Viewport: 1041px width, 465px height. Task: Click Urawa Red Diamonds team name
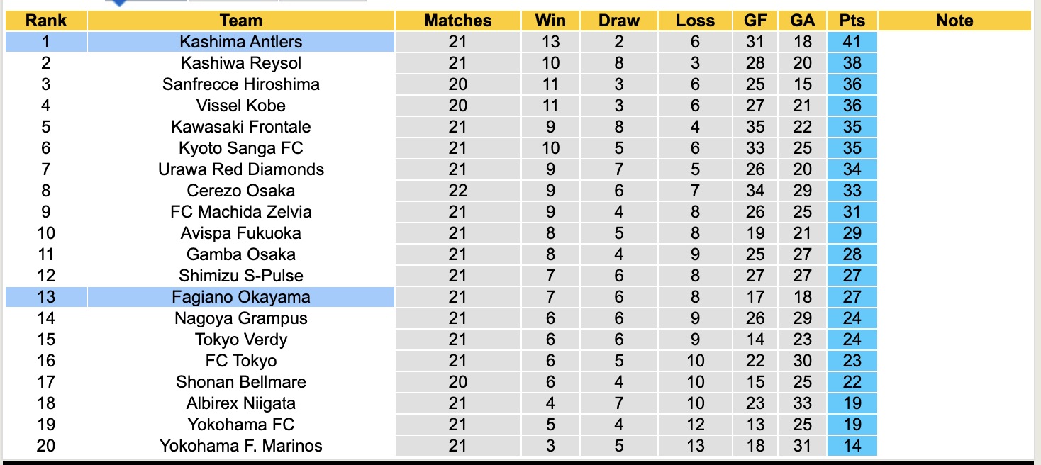click(x=241, y=169)
